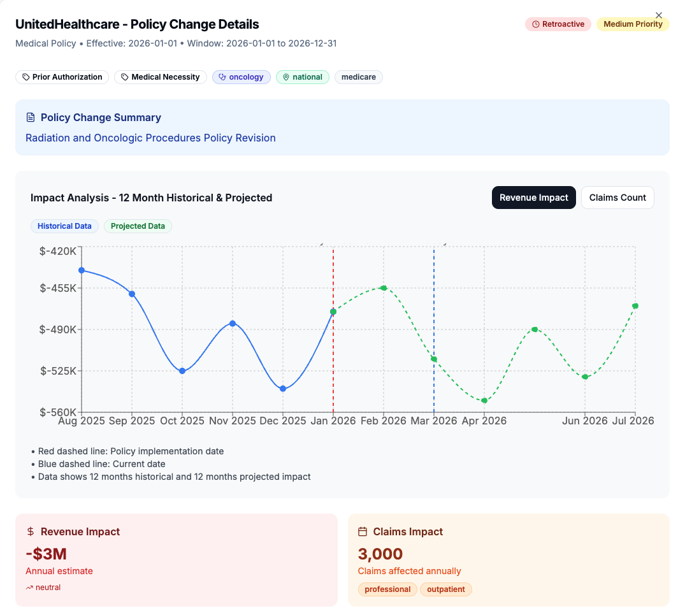This screenshot has height=613, width=678.
Task: Click the Projected Data legend pill
Action: tap(138, 226)
